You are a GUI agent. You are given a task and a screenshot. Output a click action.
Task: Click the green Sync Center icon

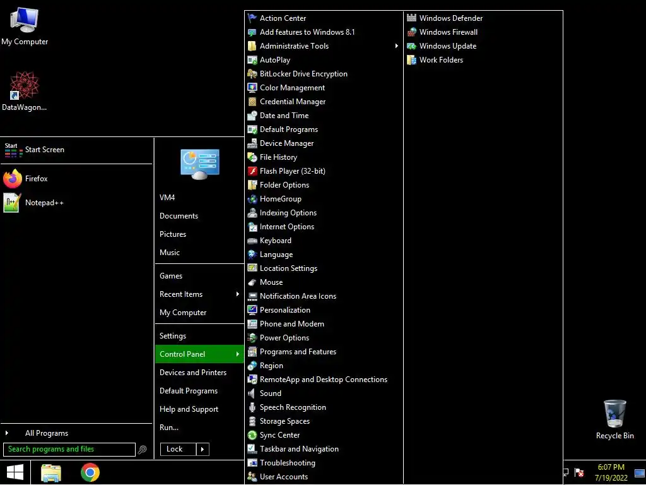pyautogui.click(x=252, y=435)
